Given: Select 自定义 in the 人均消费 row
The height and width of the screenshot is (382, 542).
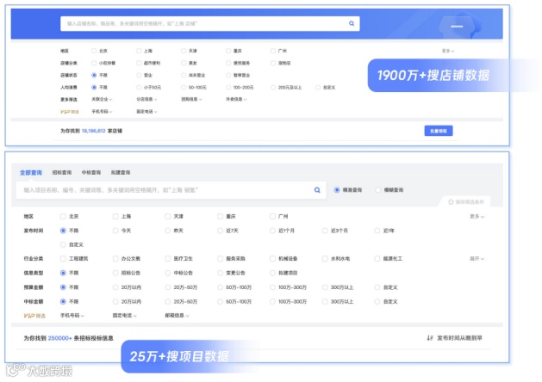Looking at the screenshot, I should point(318,87).
